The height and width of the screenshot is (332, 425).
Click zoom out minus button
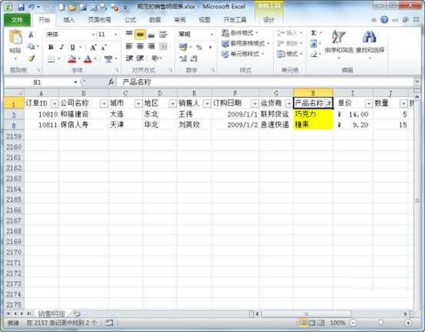(353, 323)
